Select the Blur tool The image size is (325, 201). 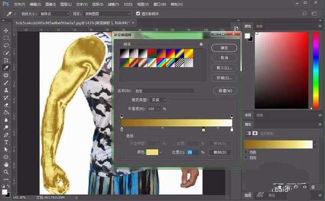[x=6, y=120]
